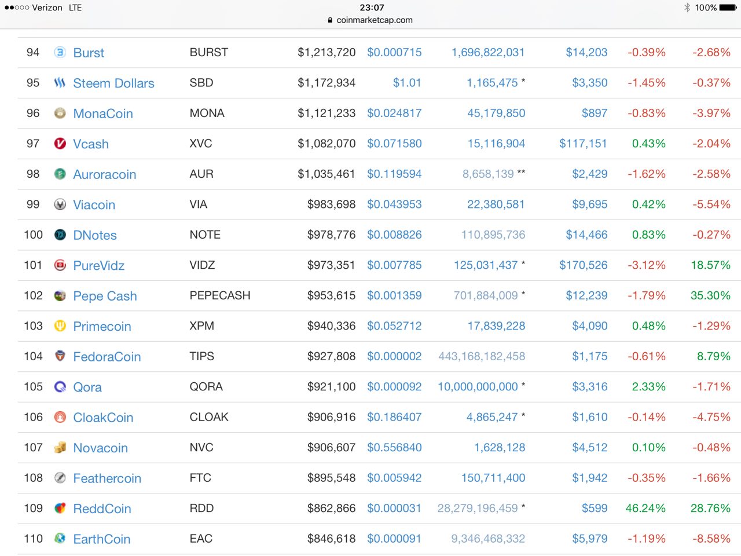741x556 pixels.
Task: Click the Steem Dollars logo icon
Action: click(x=60, y=83)
